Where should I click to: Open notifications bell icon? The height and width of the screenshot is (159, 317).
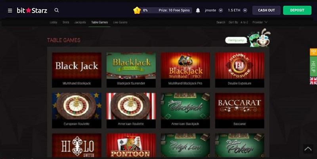198,10
